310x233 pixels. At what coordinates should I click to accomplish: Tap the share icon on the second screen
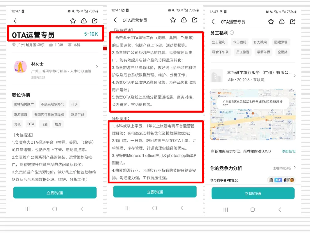[x=195, y=20]
